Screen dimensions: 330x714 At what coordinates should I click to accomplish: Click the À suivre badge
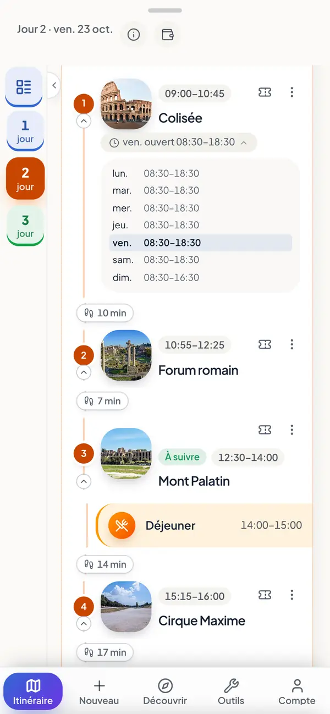[x=183, y=457]
